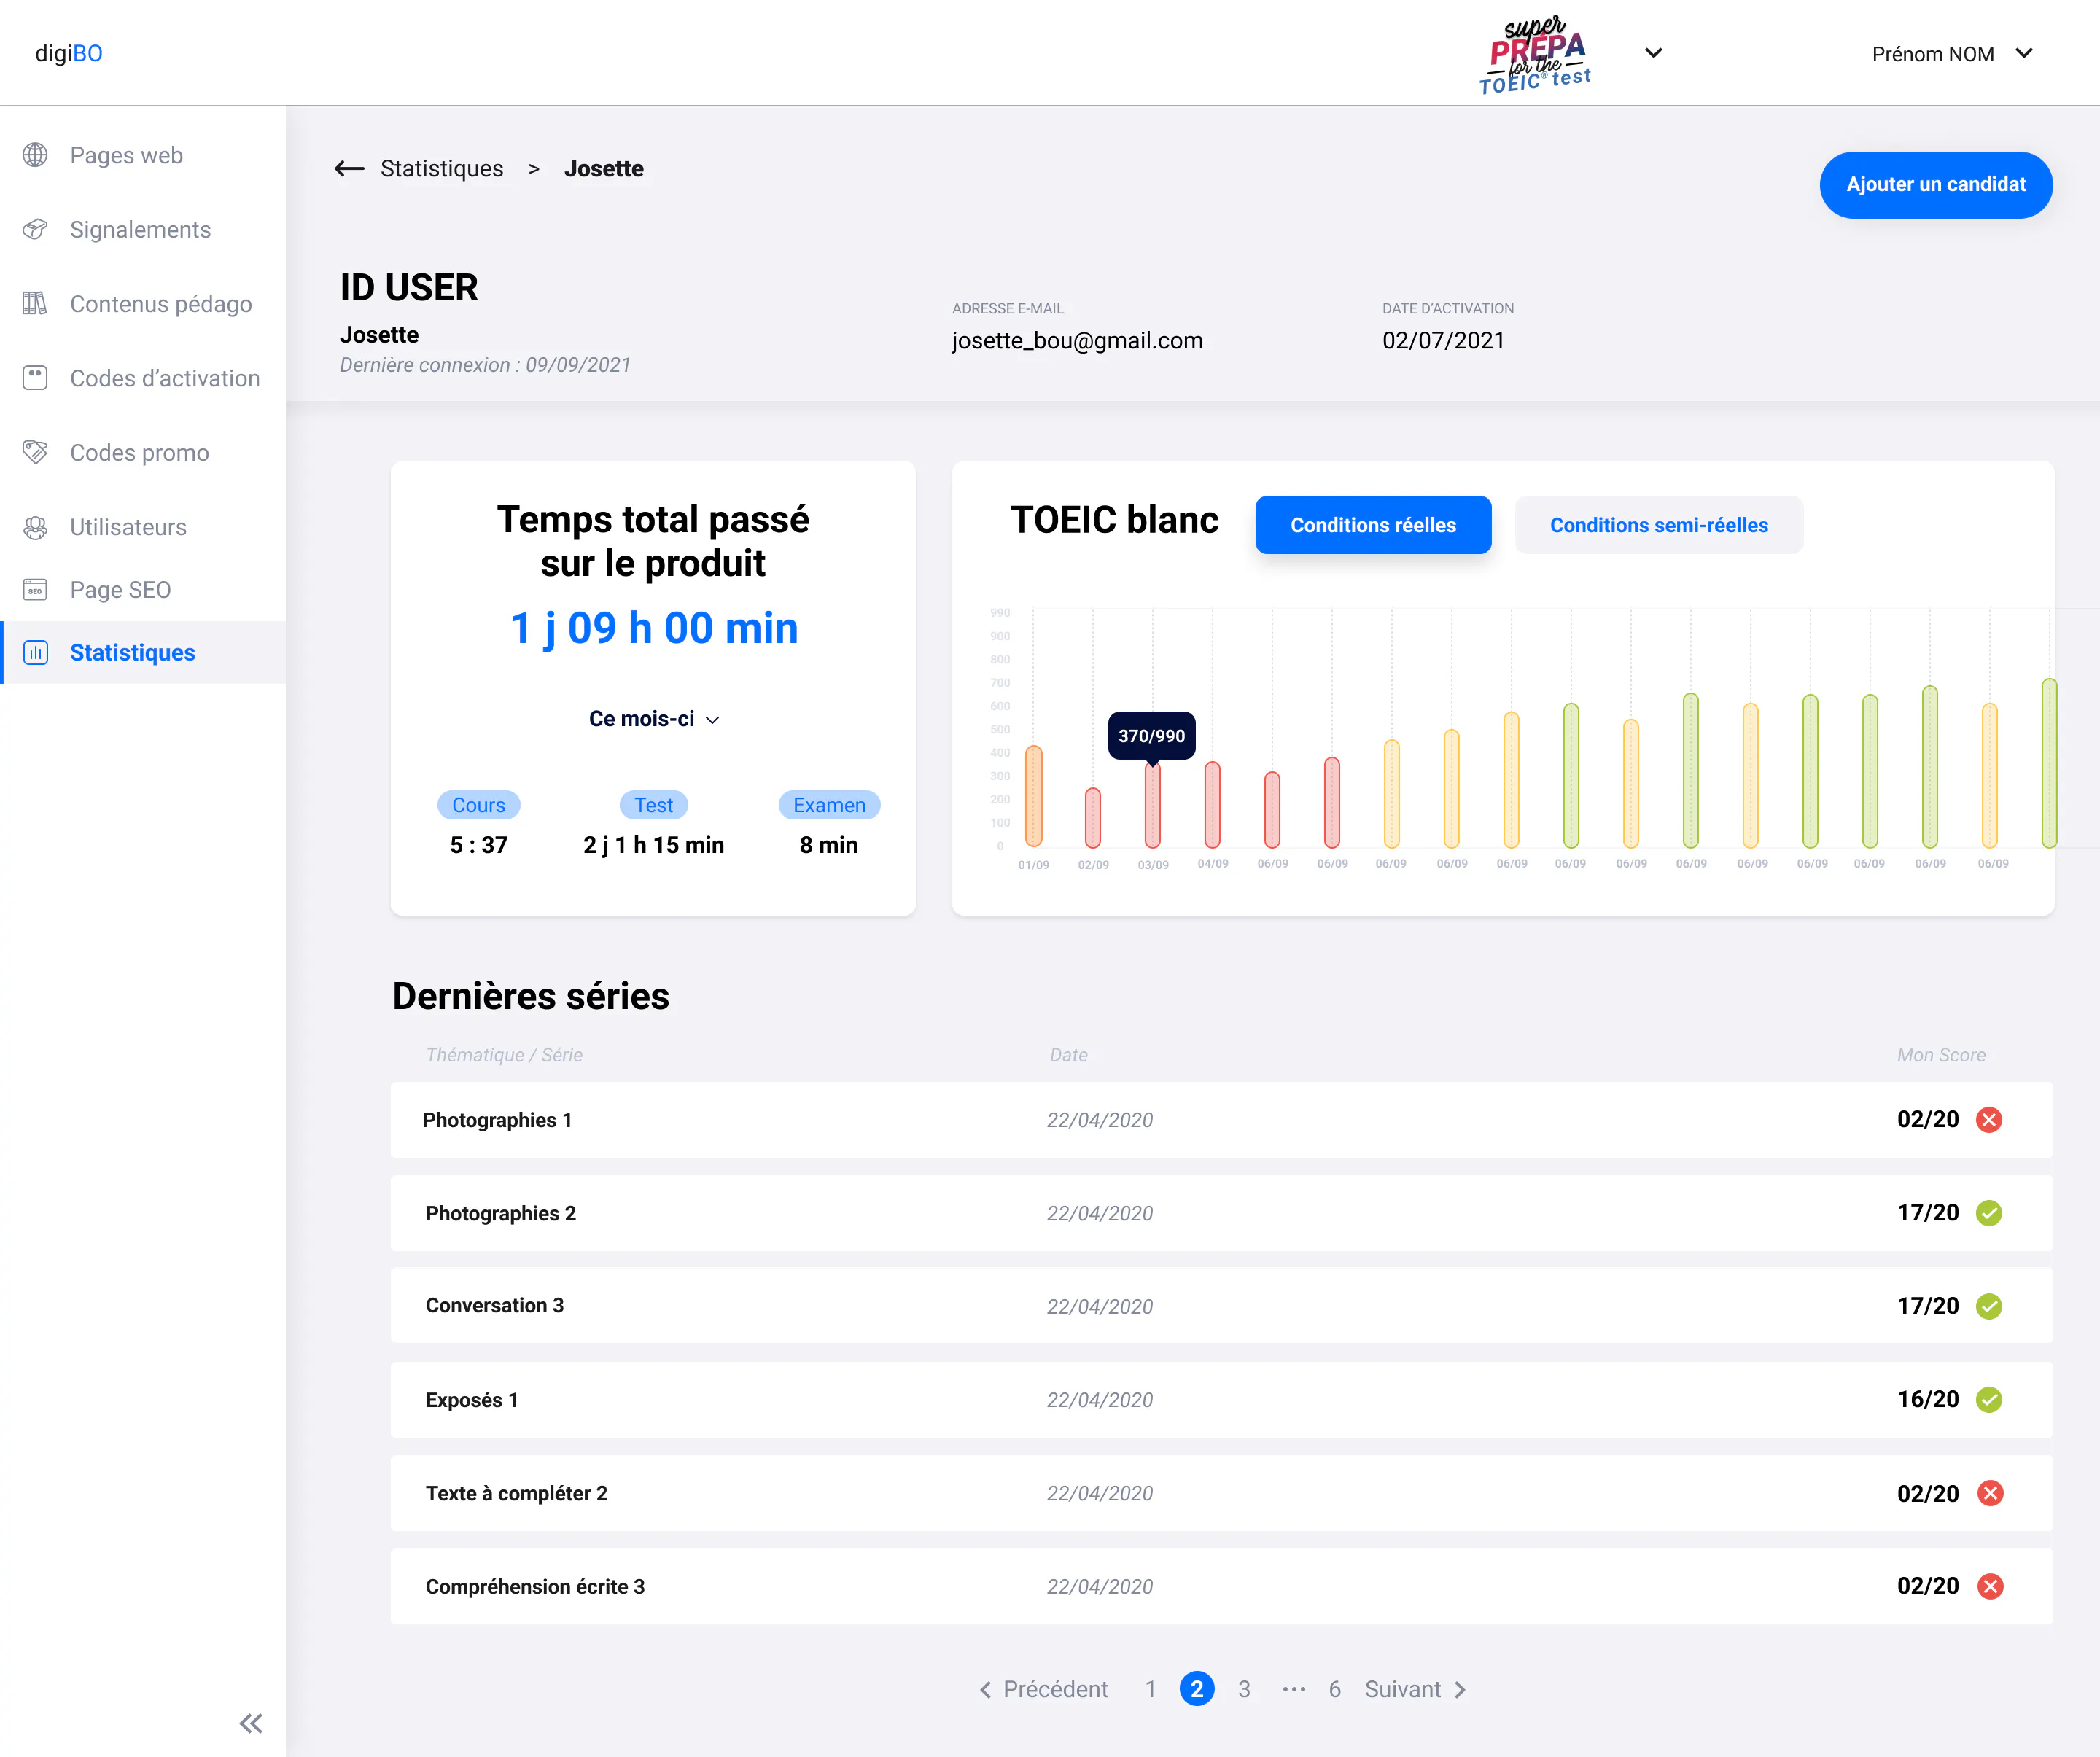Click the green check icon for Exposés 1
This screenshot has height=1757, width=2100.
click(1988, 1400)
